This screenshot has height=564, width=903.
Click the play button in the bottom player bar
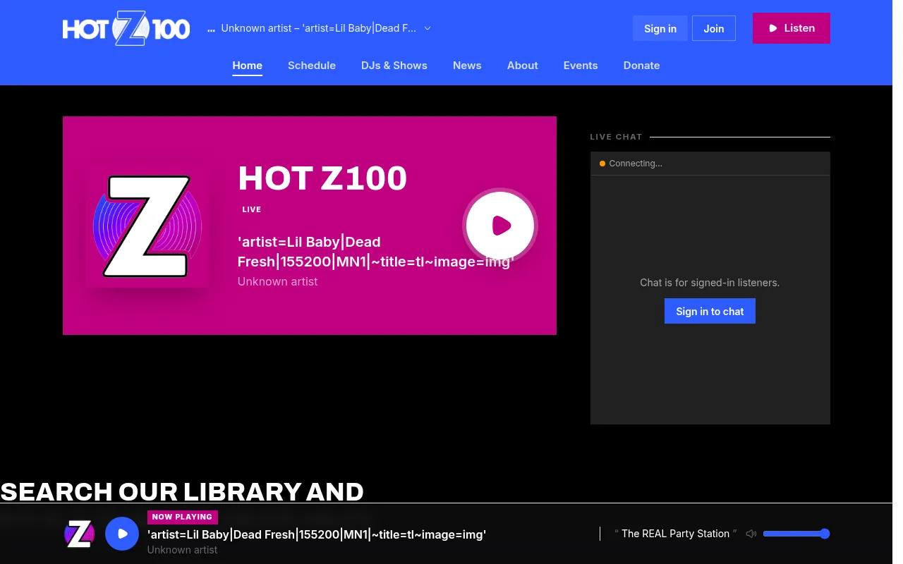(x=122, y=534)
